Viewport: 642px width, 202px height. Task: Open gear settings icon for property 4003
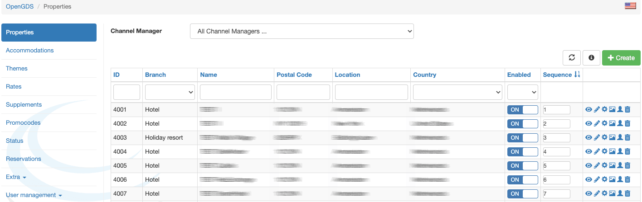pos(604,138)
